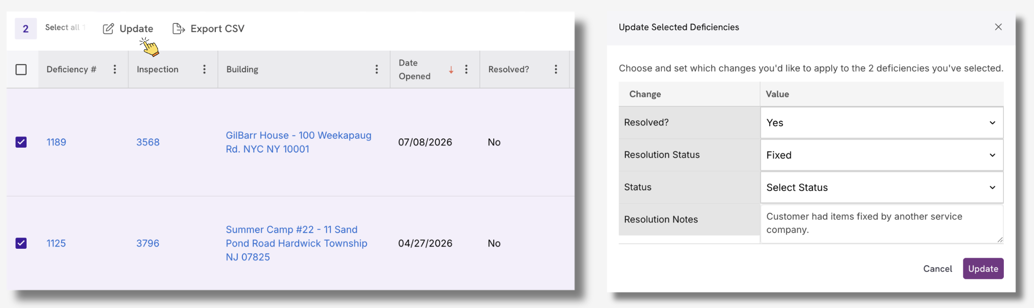
Task: Close the Update Selected Deficiencies dialog
Action: point(998,27)
